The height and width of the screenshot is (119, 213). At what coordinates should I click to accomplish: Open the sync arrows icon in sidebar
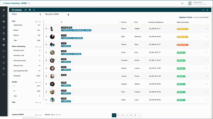point(4,63)
